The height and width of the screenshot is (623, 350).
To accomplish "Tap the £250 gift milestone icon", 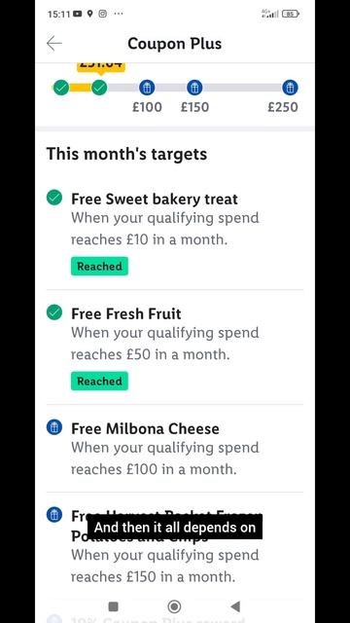I will pyautogui.click(x=290, y=88).
